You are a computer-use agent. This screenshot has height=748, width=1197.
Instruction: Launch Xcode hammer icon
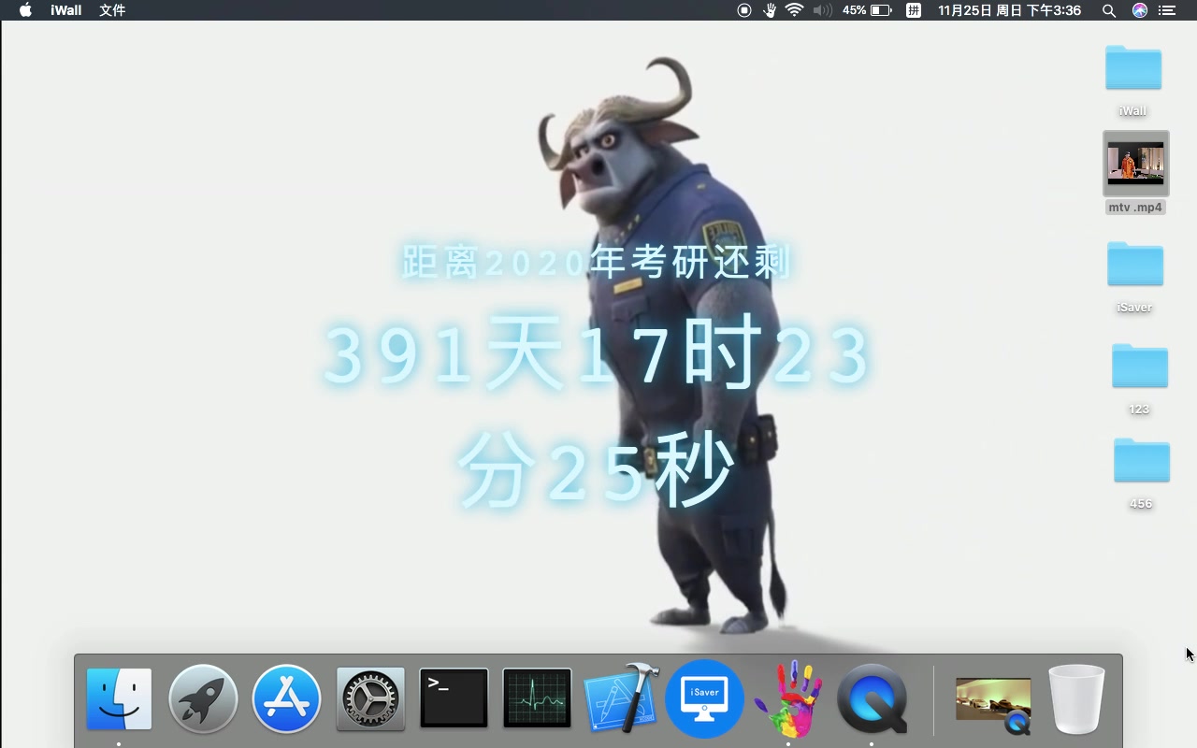pos(621,698)
